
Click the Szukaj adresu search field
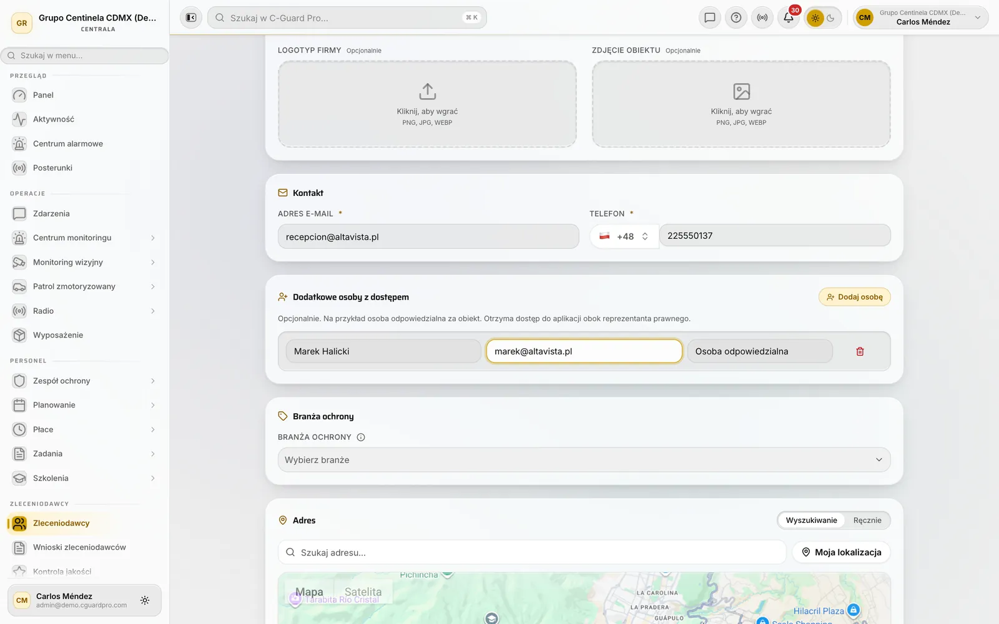tap(532, 552)
